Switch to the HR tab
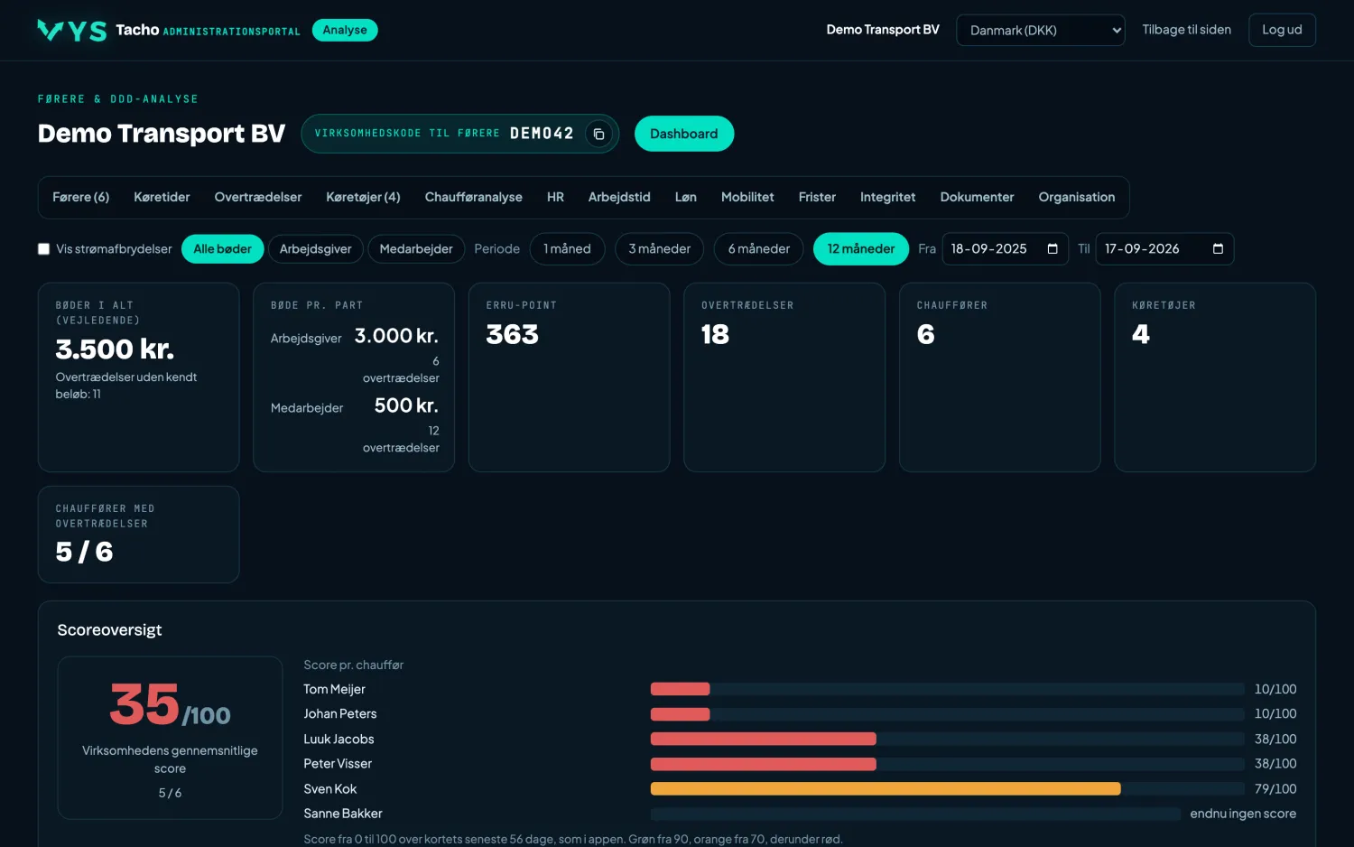 (x=555, y=197)
